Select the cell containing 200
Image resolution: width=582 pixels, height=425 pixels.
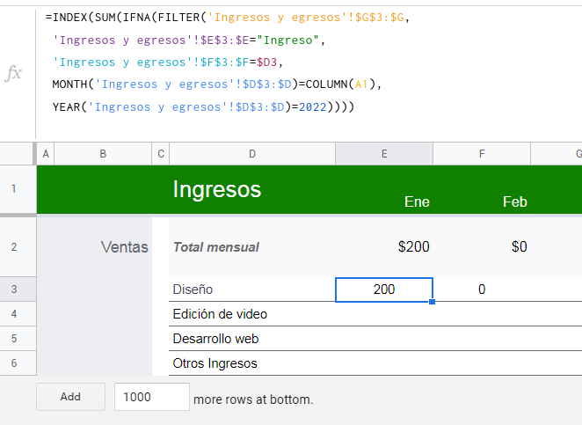[384, 289]
